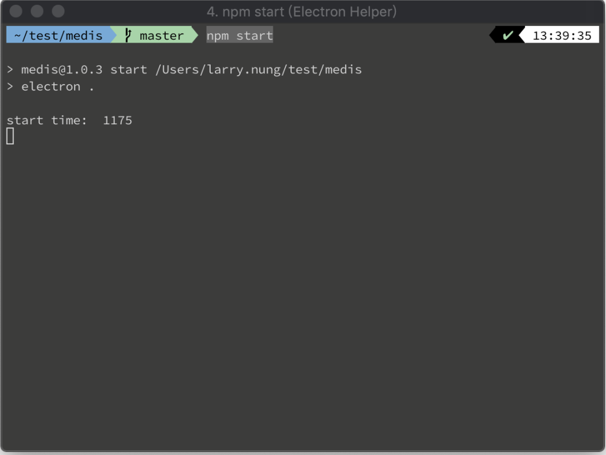
Task: Click the window title npm start (Electron Helper)
Action: [301, 12]
